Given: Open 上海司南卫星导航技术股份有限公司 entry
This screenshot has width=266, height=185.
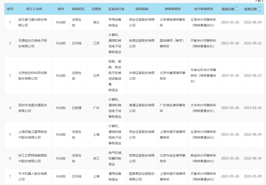Looking at the screenshot, I should (x=33, y=134).
